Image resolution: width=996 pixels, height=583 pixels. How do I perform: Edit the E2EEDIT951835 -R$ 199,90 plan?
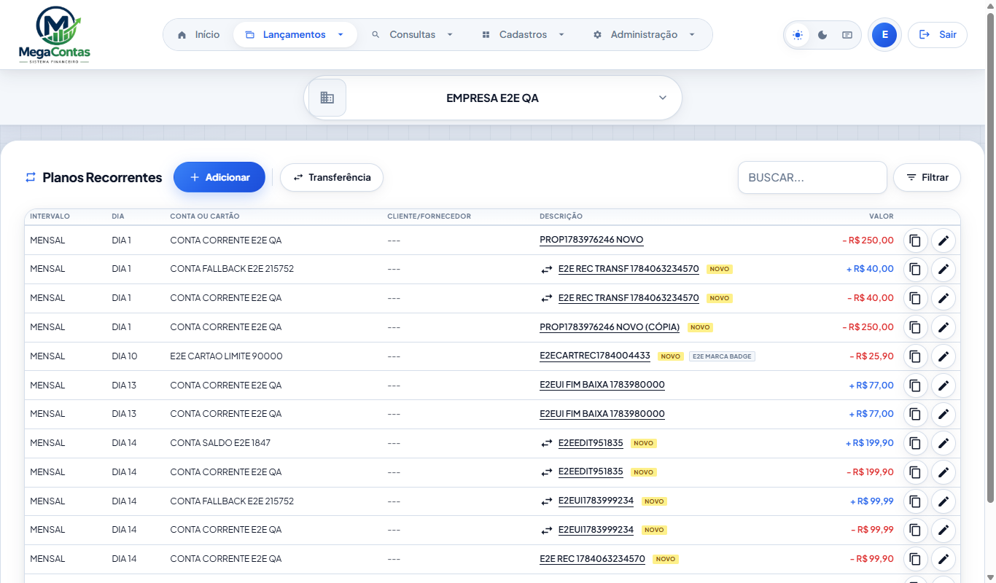pyautogui.click(x=944, y=472)
